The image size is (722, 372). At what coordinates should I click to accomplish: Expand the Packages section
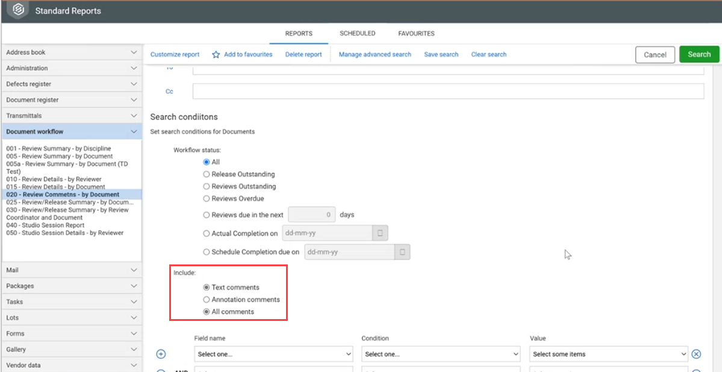pyautogui.click(x=72, y=285)
